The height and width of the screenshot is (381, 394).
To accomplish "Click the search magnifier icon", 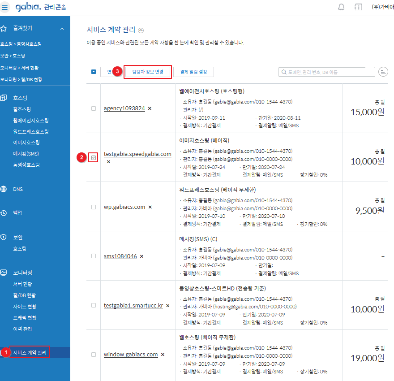I will tap(284, 72).
